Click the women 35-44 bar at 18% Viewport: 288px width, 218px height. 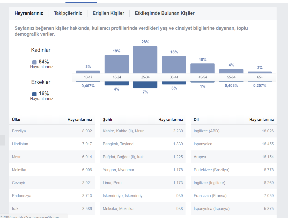tap(174, 64)
